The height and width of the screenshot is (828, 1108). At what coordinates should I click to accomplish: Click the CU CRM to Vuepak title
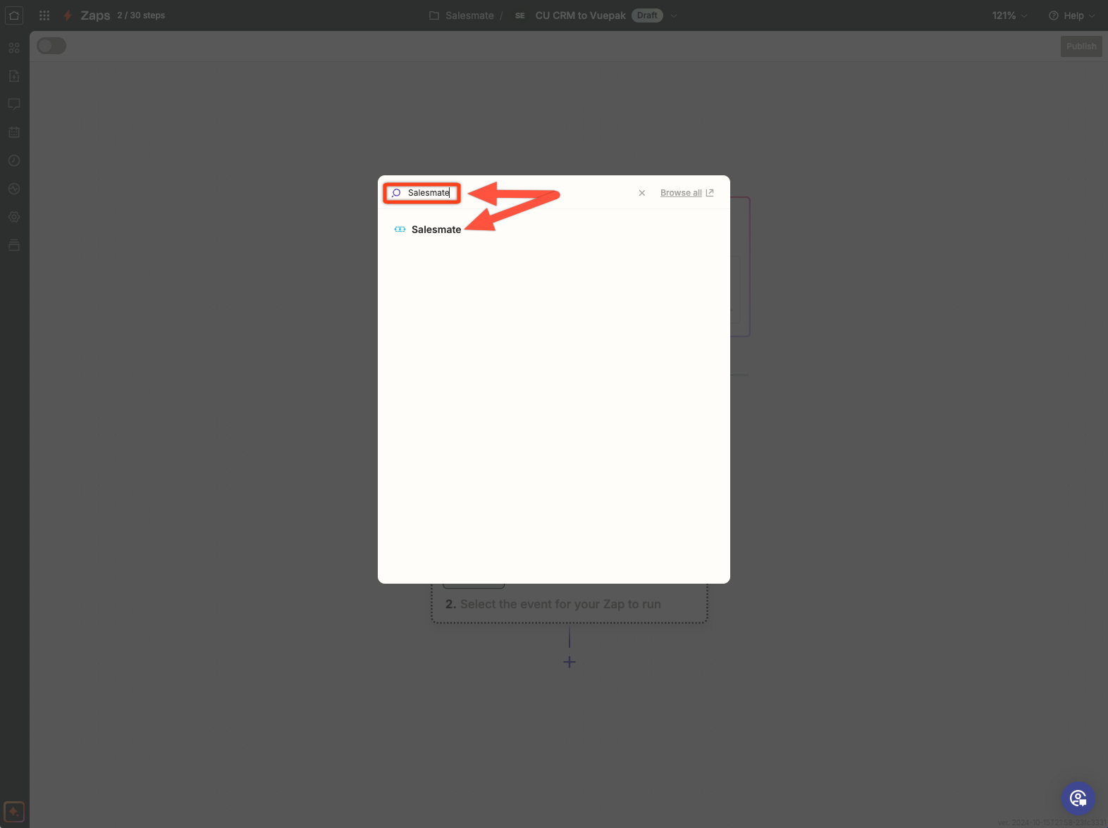pos(580,15)
